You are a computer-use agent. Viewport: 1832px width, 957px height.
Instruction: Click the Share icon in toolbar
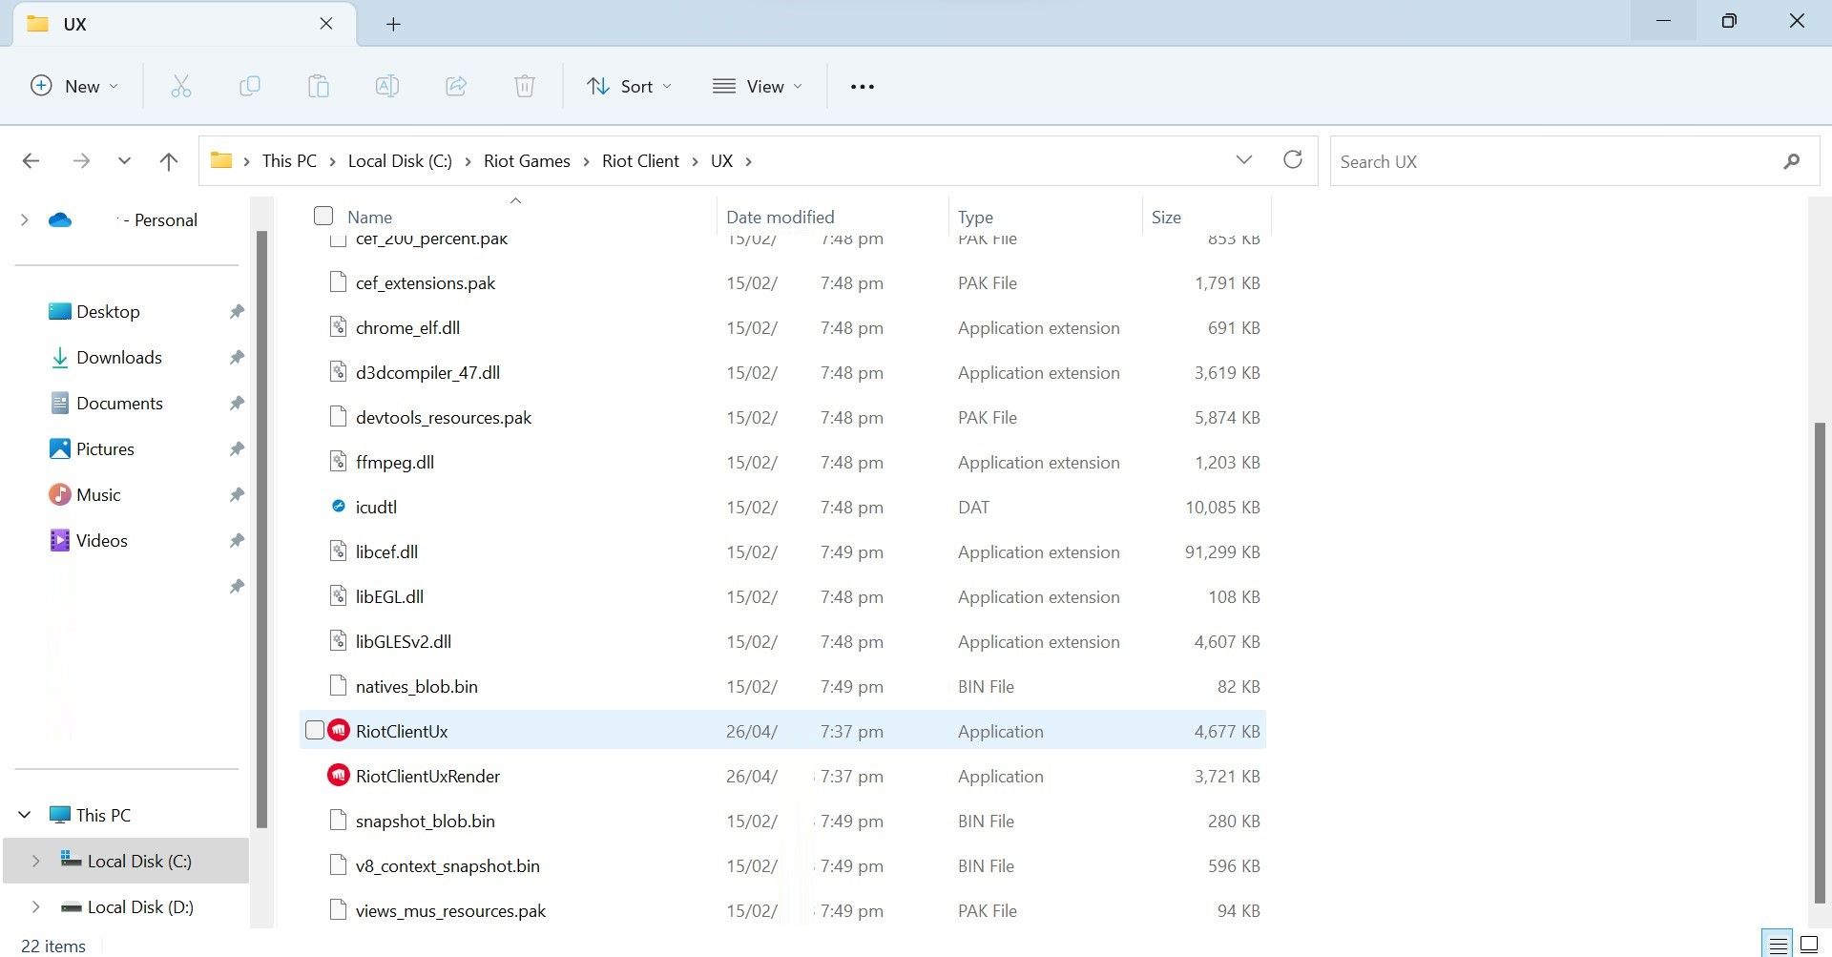[x=456, y=87]
